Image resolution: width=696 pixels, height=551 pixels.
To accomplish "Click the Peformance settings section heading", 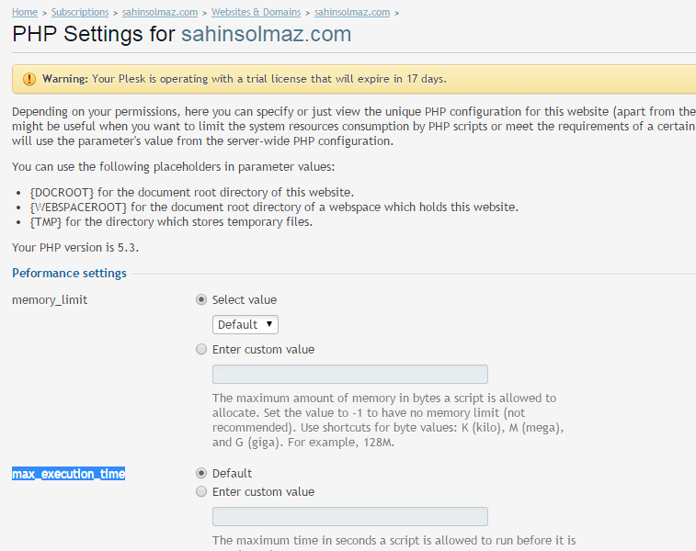I will tap(69, 273).
